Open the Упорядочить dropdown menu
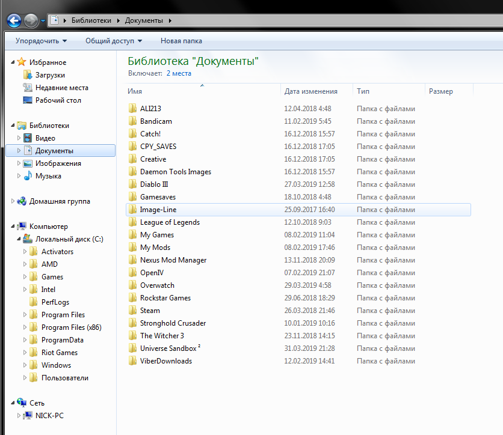 coord(41,41)
